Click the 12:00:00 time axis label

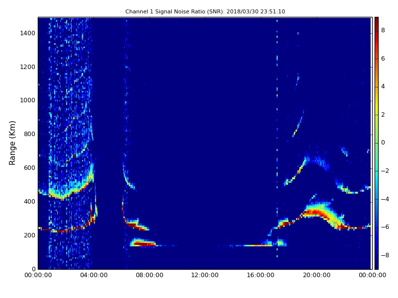point(205,275)
